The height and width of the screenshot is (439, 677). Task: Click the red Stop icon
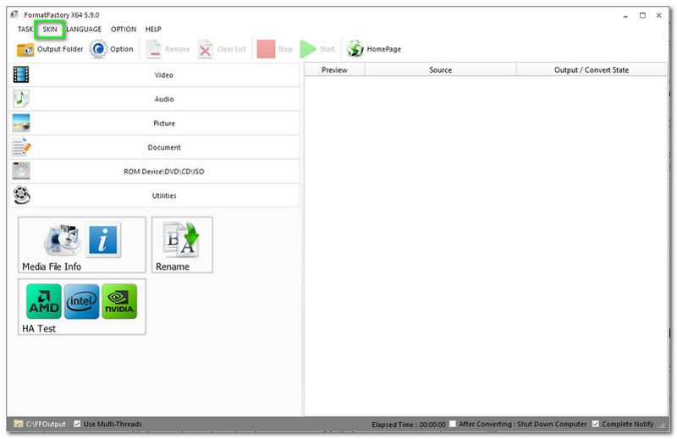click(266, 49)
